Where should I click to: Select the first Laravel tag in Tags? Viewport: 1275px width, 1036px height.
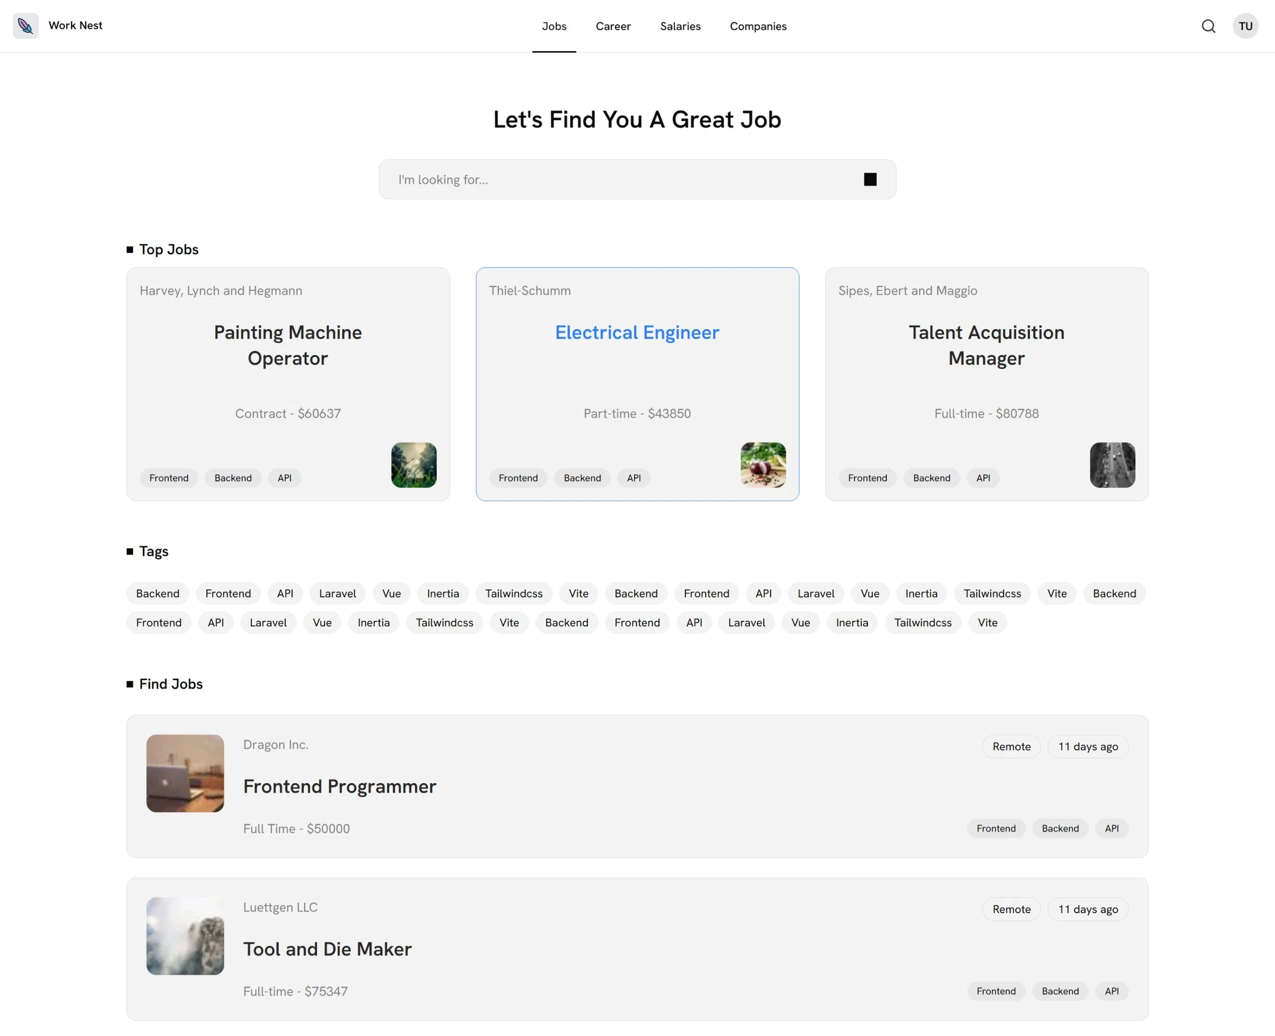tap(337, 593)
